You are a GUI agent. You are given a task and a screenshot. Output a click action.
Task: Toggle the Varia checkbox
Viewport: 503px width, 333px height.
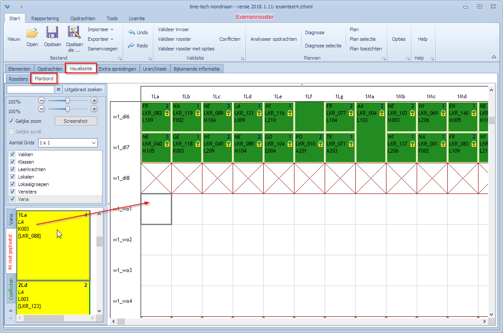(13, 199)
